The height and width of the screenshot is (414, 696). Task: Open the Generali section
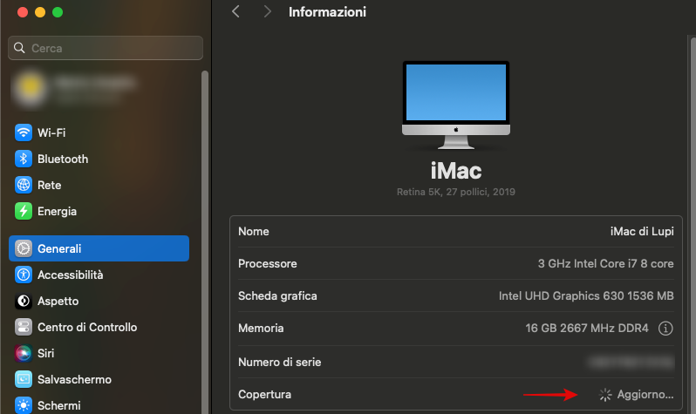tap(99, 248)
